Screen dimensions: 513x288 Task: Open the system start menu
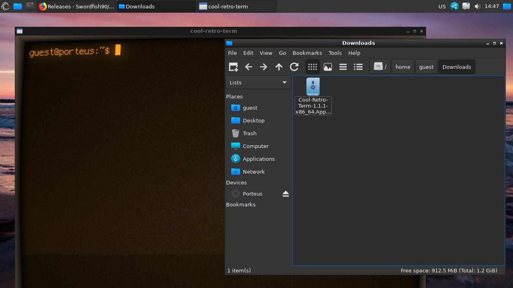6,6
